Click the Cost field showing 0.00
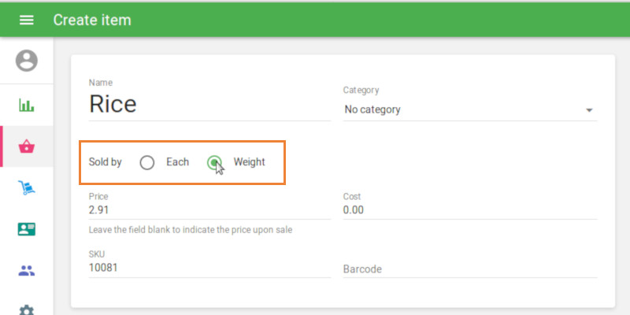630x315 pixels. [x=469, y=210]
